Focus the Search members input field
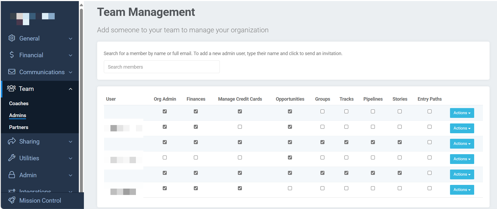497x209 pixels. pos(161,67)
